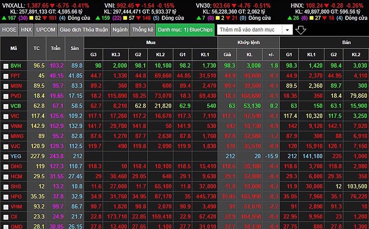Click the 'TC' column header
This screenshot has width=369, height=229.
pyautogui.click(x=37, y=49)
